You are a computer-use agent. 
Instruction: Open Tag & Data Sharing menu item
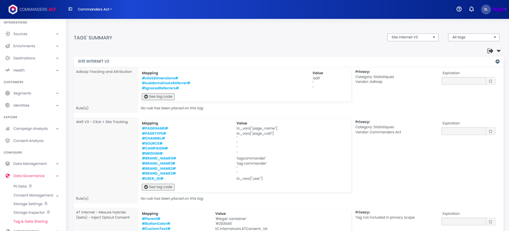pos(30,221)
